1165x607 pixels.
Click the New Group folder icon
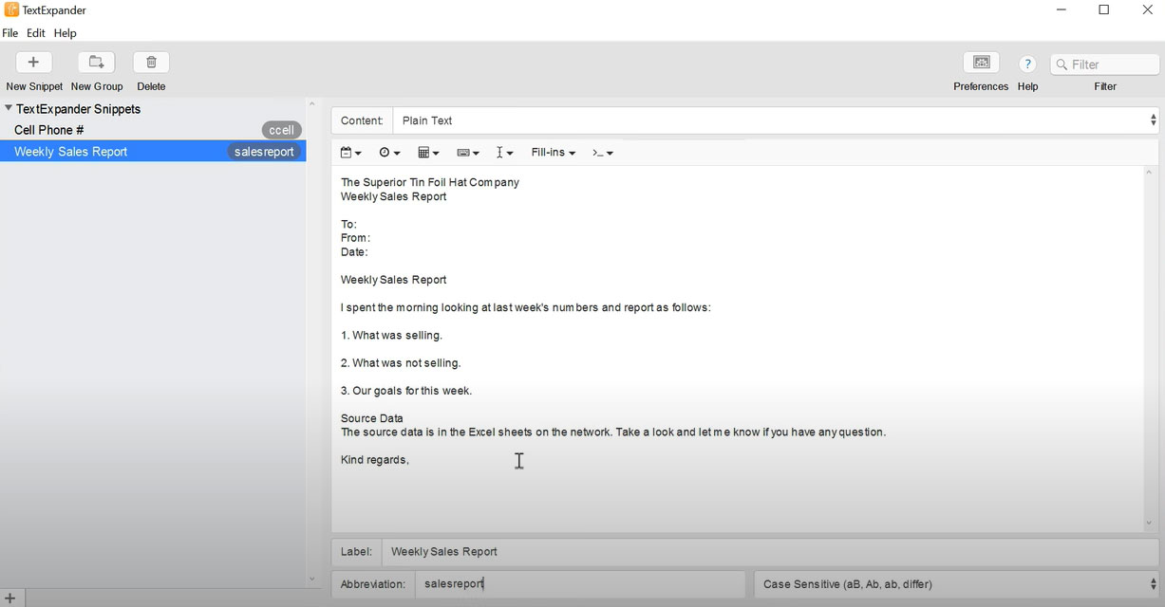[96, 63]
